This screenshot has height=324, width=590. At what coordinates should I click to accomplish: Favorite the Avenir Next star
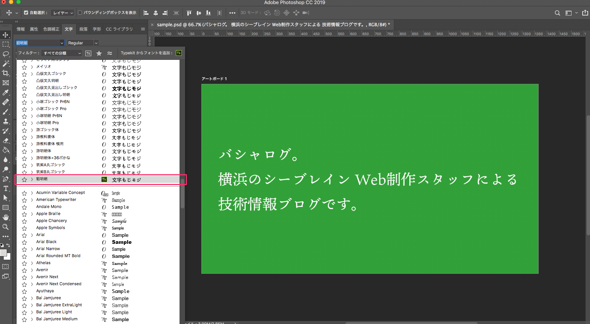coord(24,277)
